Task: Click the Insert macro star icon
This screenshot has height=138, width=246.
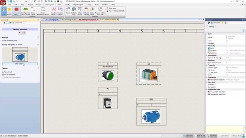Action: tap(9, 9)
